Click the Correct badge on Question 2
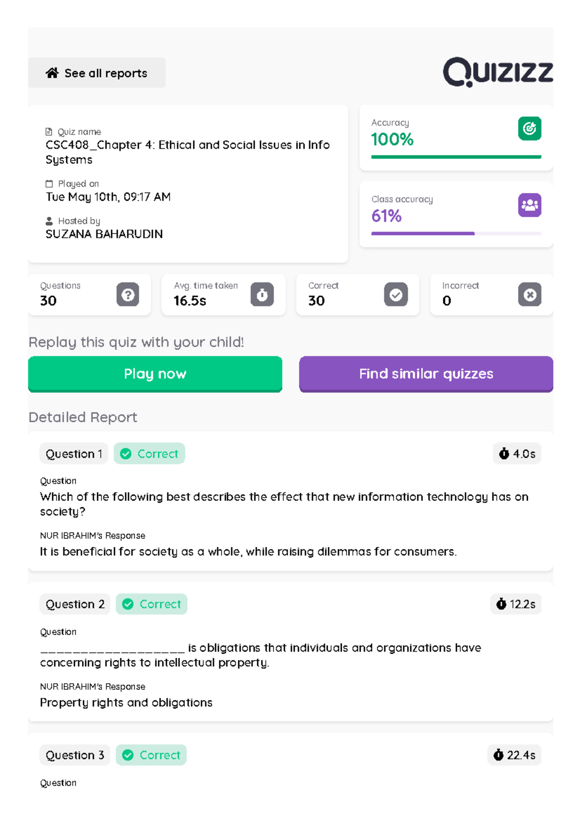Viewport: 580px width, 821px height. pyautogui.click(x=151, y=604)
